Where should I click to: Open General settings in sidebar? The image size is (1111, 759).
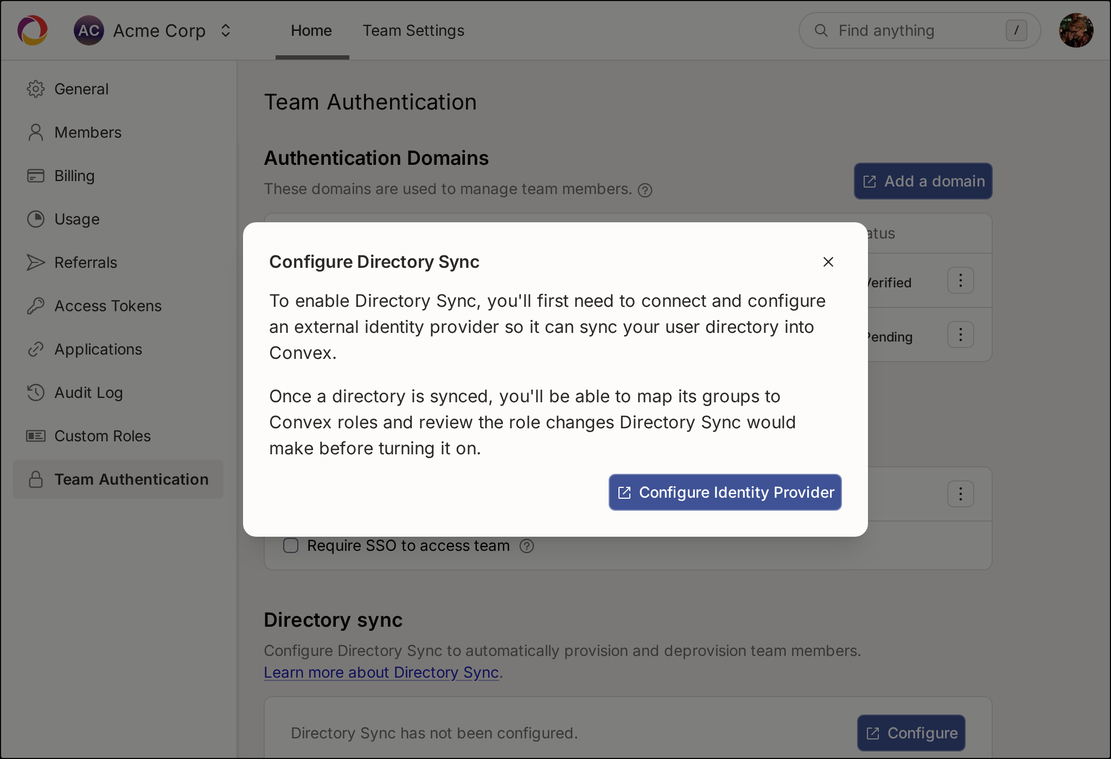118,89
